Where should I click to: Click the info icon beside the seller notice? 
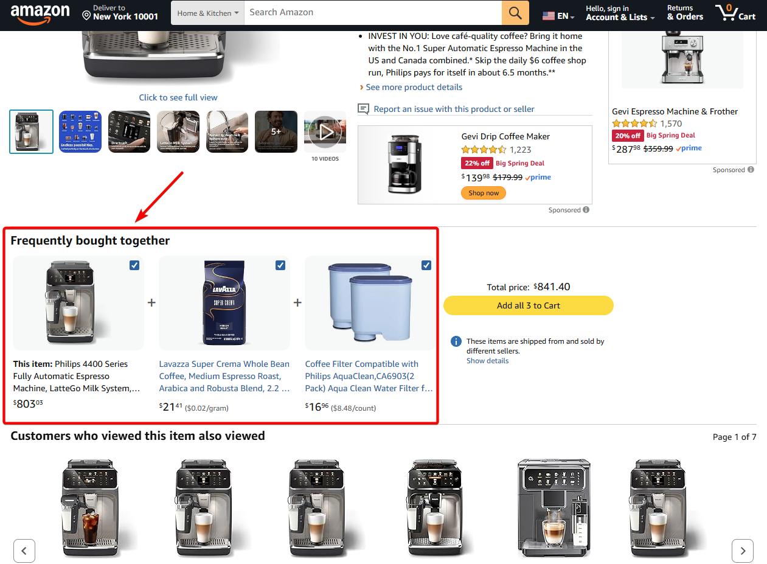pyautogui.click(x=456, y=341)
